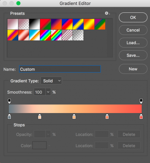Select the orange-yellow-orange gradient preset
150x163 pixels.
pos(89,24)
